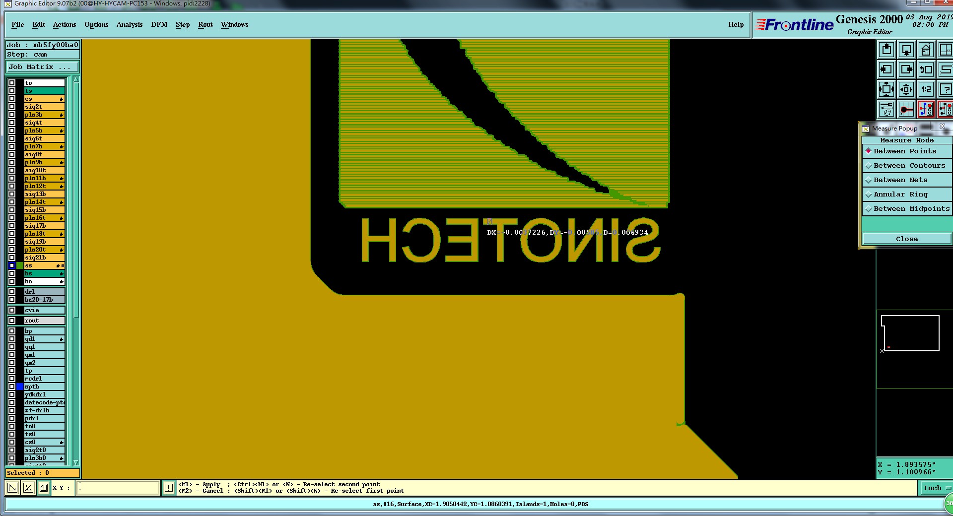Click the Measure Popup title bar icon
Screen dimensions: 953x516
tap(866, 129)
